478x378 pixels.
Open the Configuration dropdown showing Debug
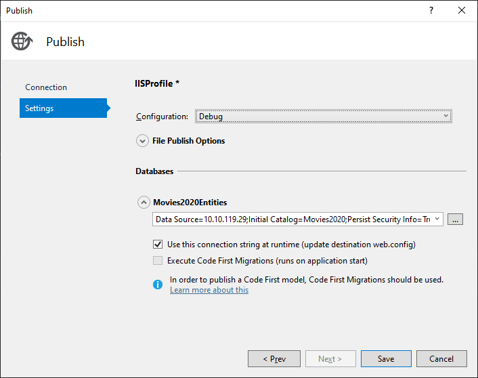tap(323, 117)
